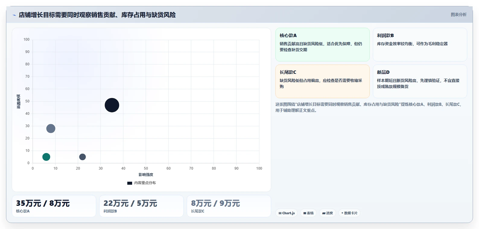The height and width of the screenshot is (229, 479).
Task: Click the Chart.js tag chip
Action: 287,213
